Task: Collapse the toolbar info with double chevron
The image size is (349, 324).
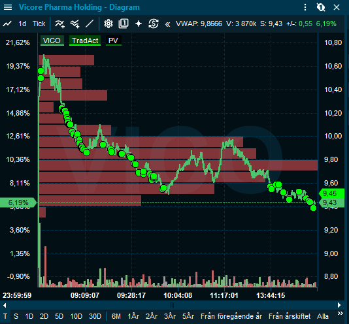Action: coord(167,24)
